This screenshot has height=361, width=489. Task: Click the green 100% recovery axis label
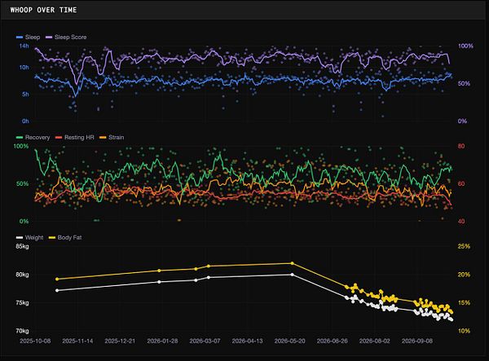[21, 146]
